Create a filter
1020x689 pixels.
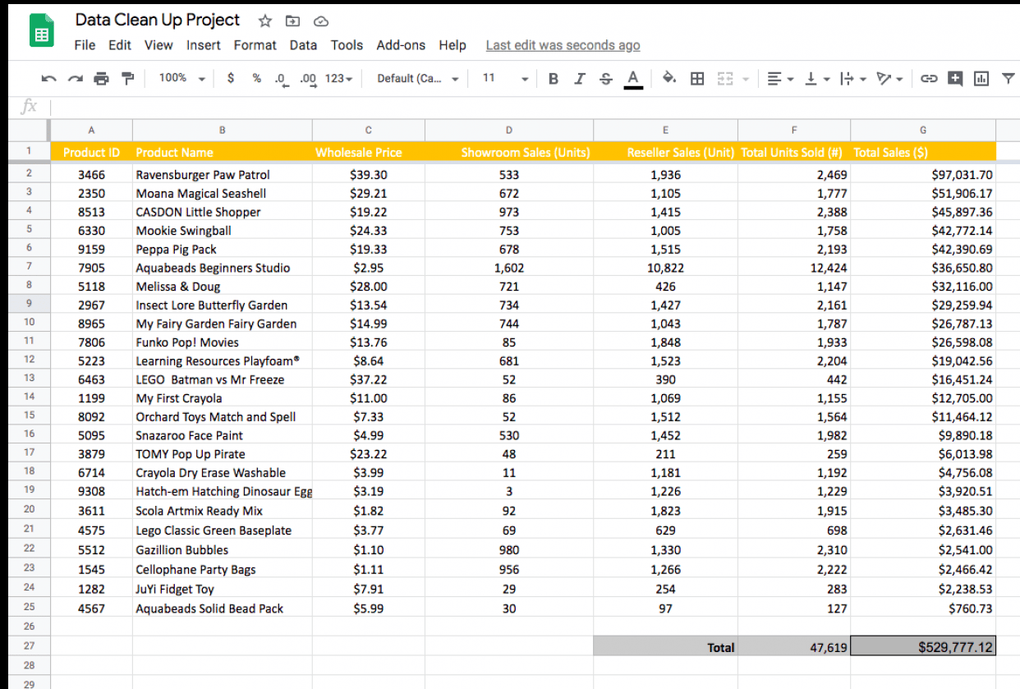pyautogui.click(x=1008, y=78)
